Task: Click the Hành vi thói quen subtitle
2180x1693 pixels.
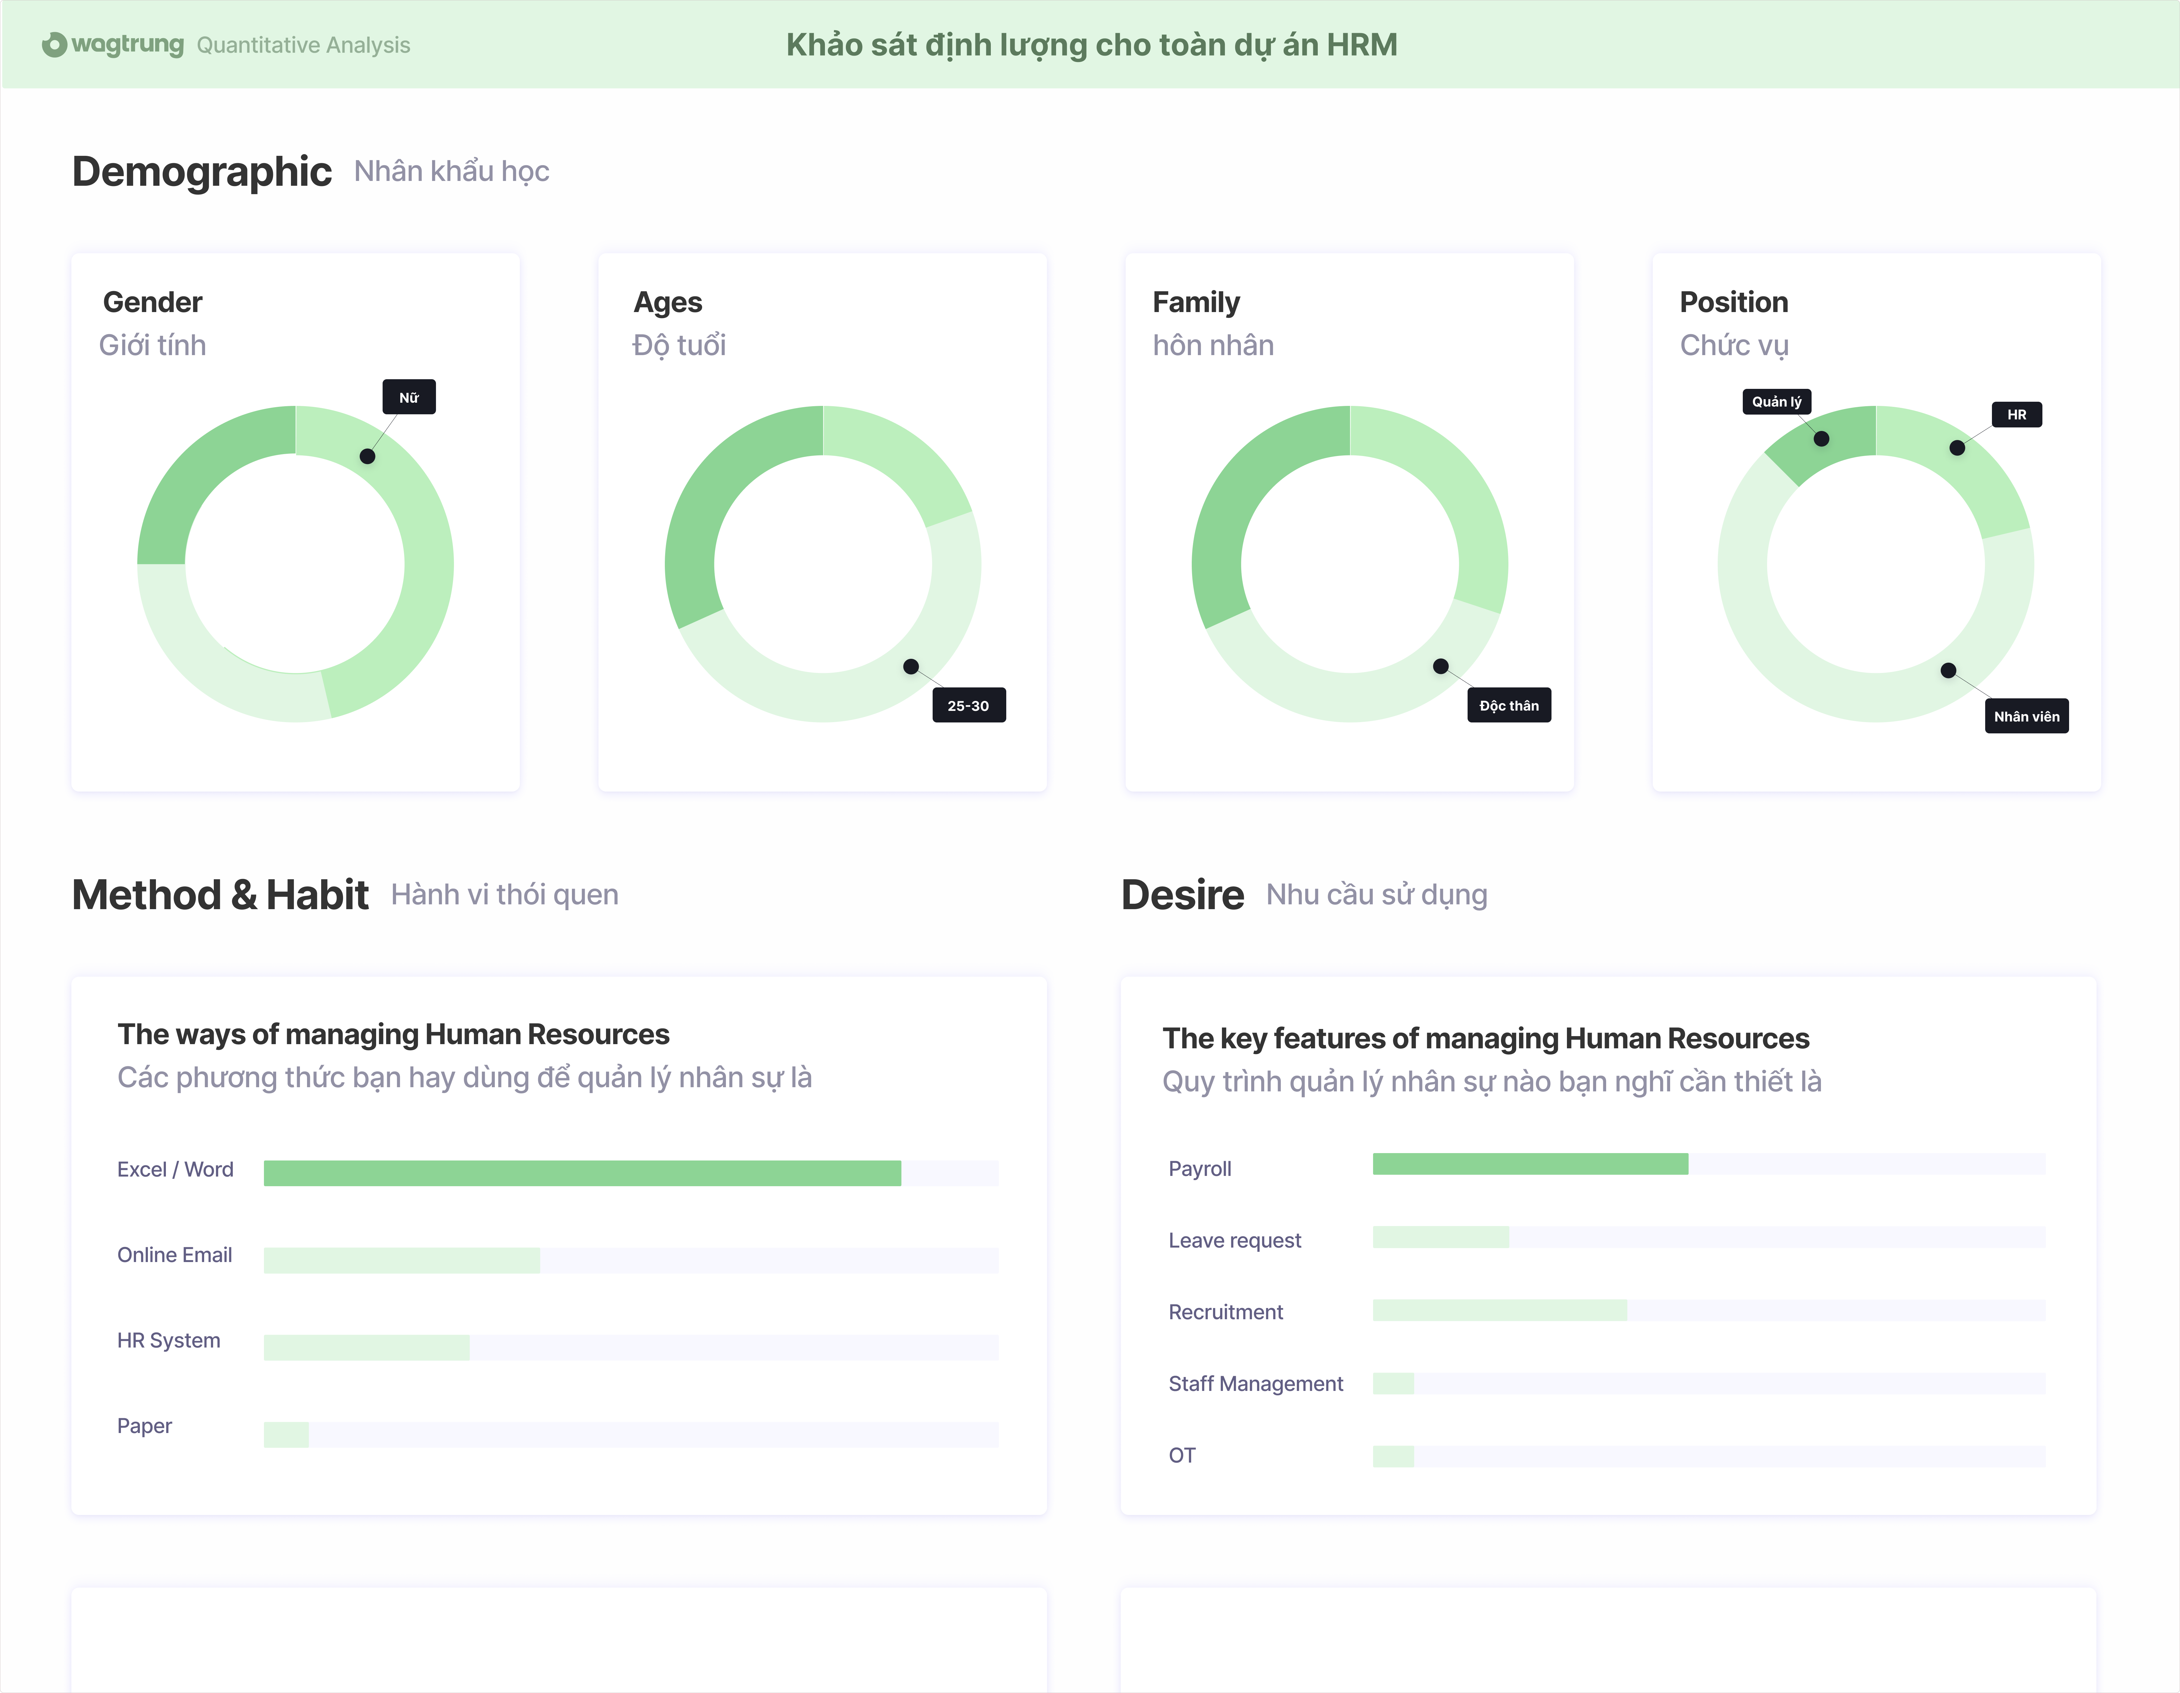Action: (505, 895)
